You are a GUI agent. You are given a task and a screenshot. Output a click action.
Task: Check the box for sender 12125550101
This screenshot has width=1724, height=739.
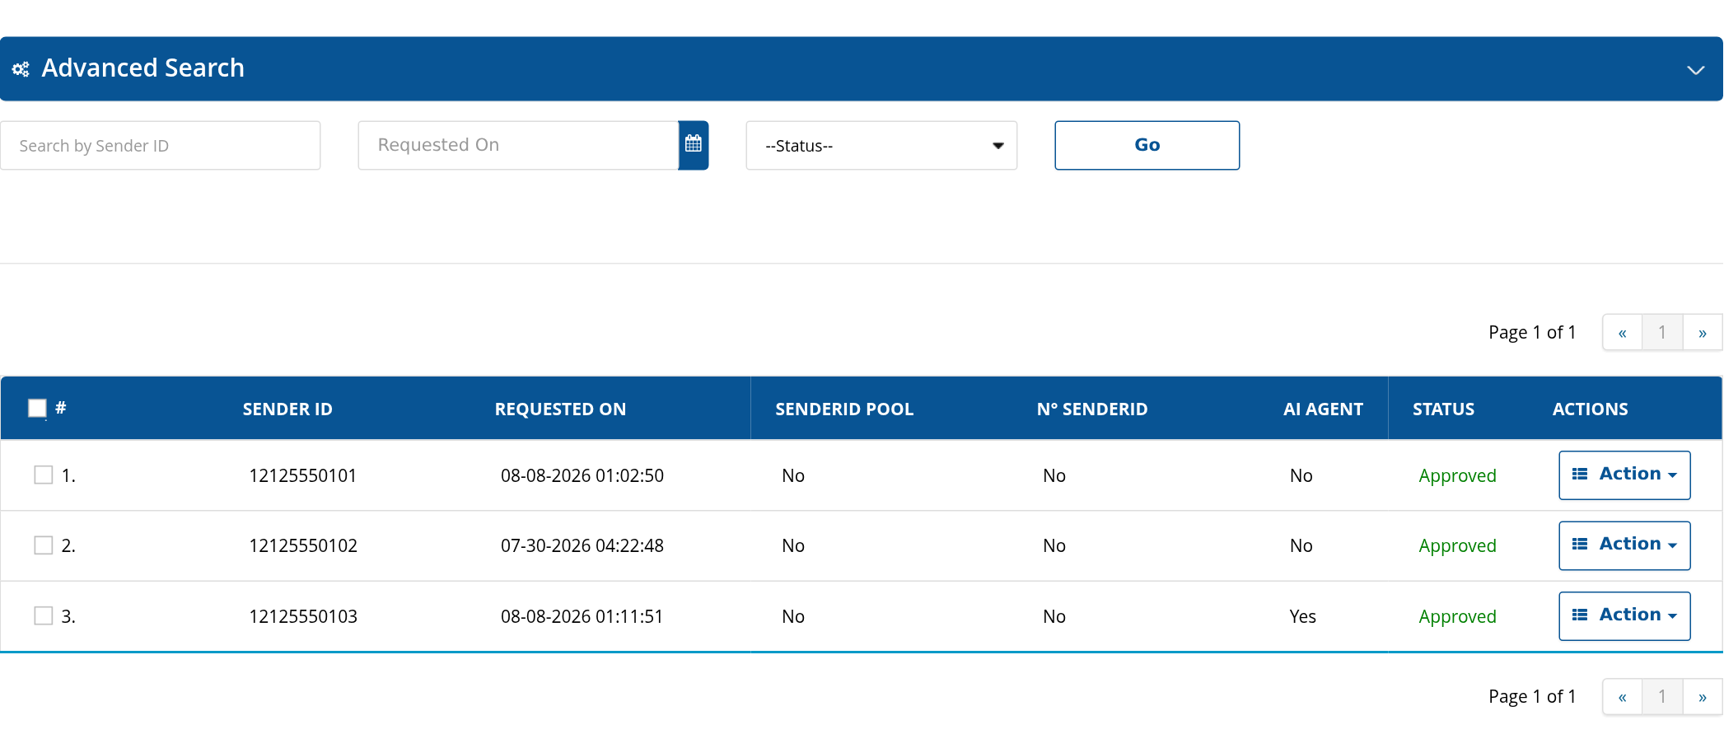[44, 475]
